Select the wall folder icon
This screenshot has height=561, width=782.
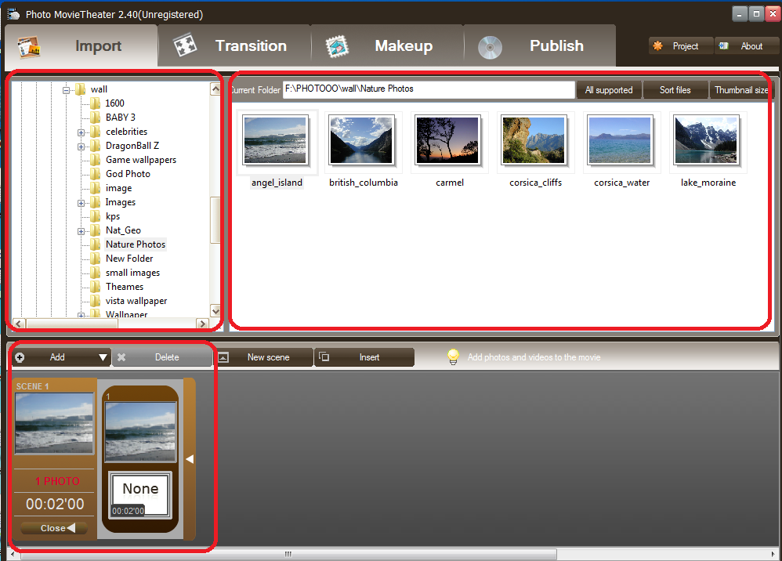[80, 89]
